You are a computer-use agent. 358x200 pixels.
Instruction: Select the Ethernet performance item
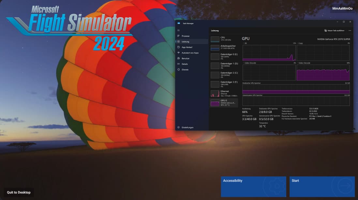[x=224, y=93]
